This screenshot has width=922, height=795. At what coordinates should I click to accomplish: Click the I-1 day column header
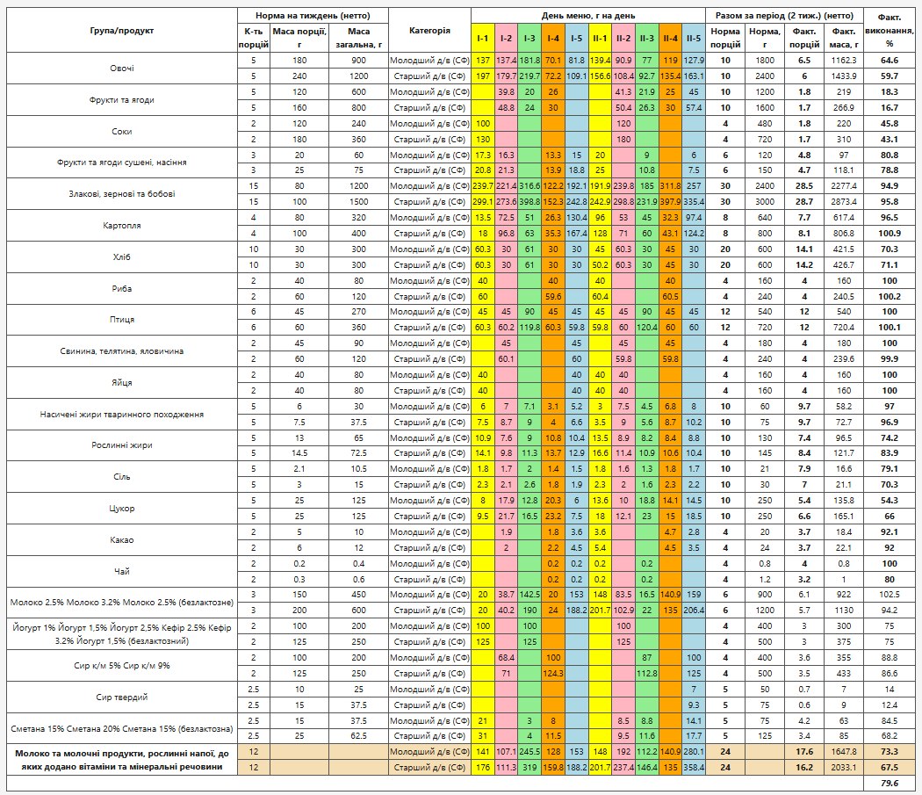(x=483, y=39)
